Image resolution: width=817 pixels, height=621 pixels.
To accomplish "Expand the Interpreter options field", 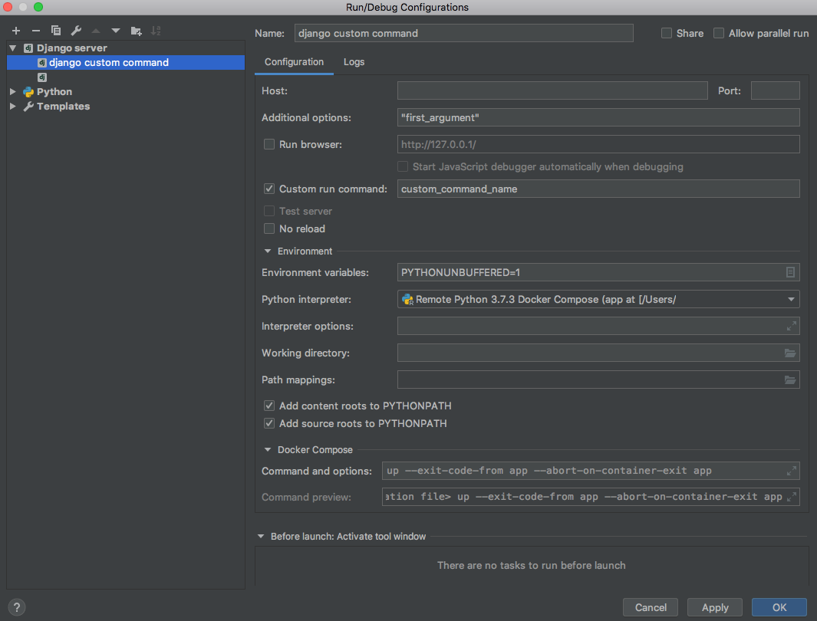I will tap(791, 327).
